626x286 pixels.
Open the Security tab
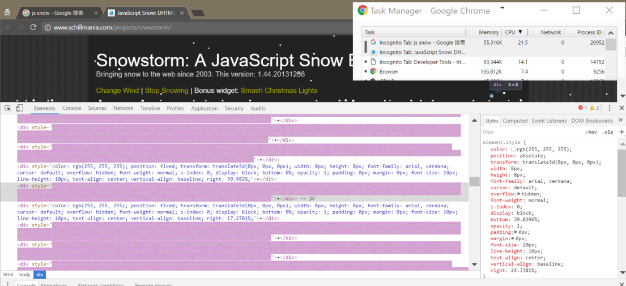234,108
